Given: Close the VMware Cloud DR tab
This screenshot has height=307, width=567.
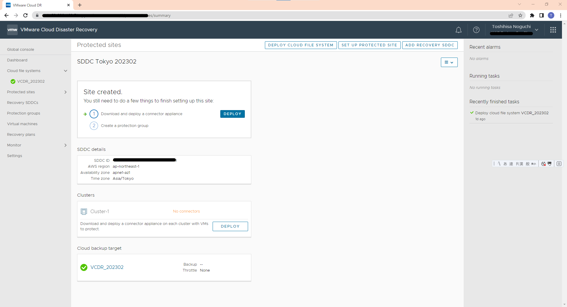Looking at the screenshot, I should point(69,5).
